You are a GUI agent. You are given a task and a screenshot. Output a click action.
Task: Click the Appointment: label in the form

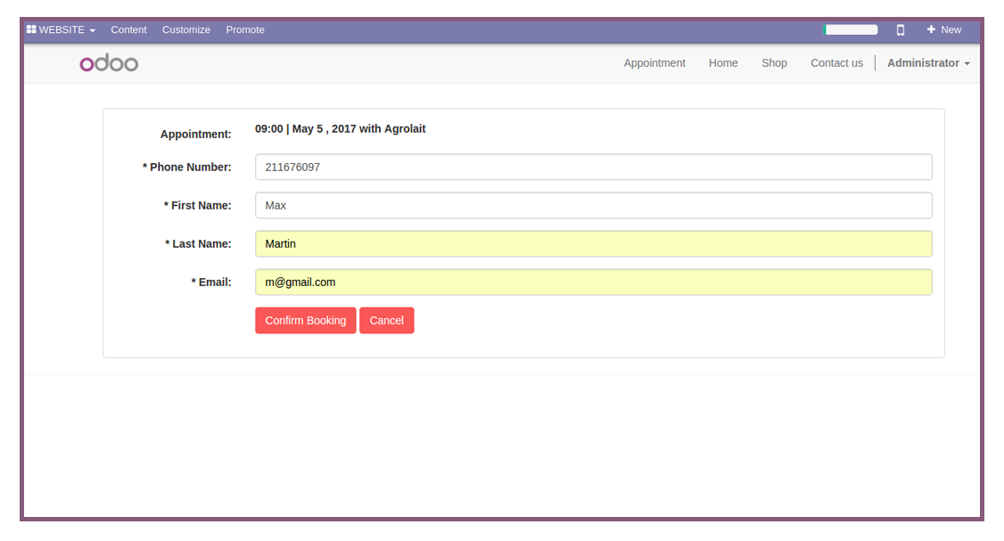click(196, 135)
